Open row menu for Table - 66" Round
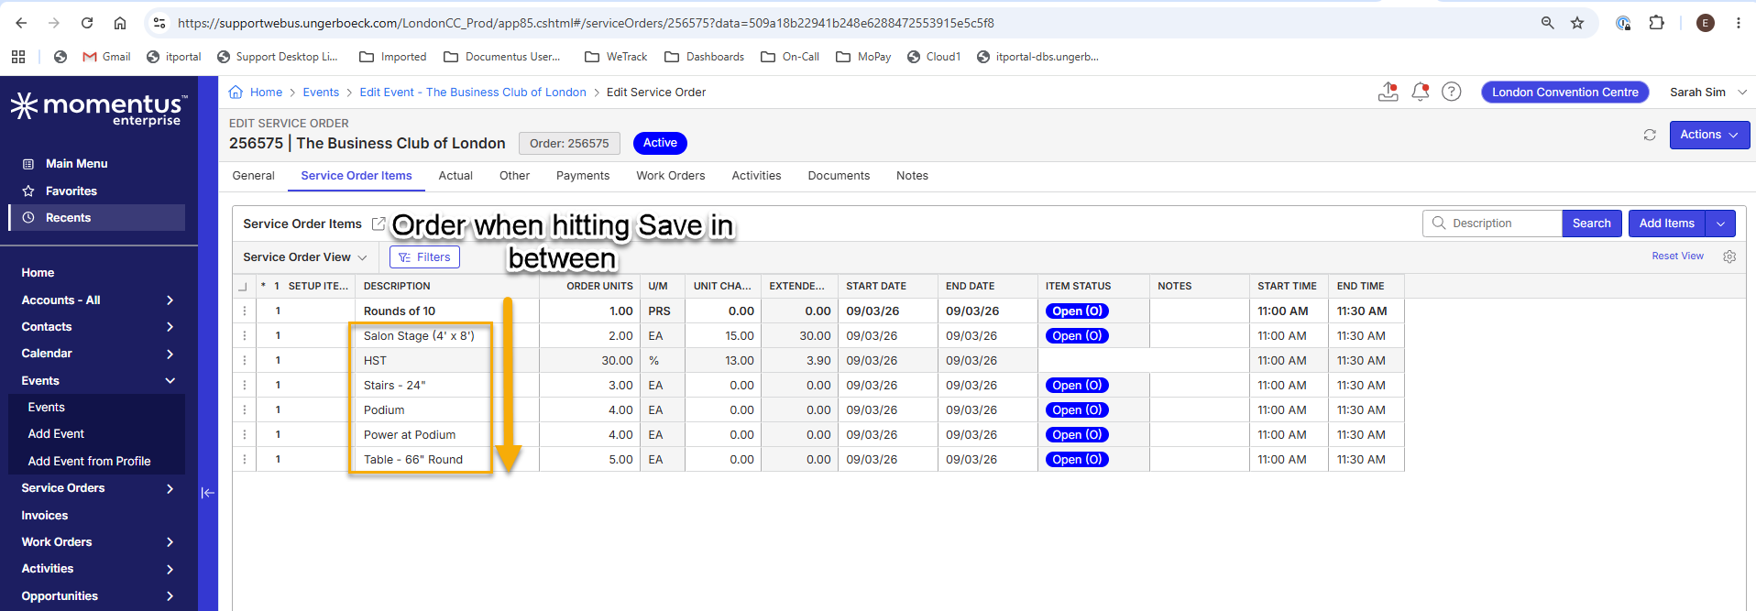Screen dimensions: 1756x611 click(x=245, y=460)
